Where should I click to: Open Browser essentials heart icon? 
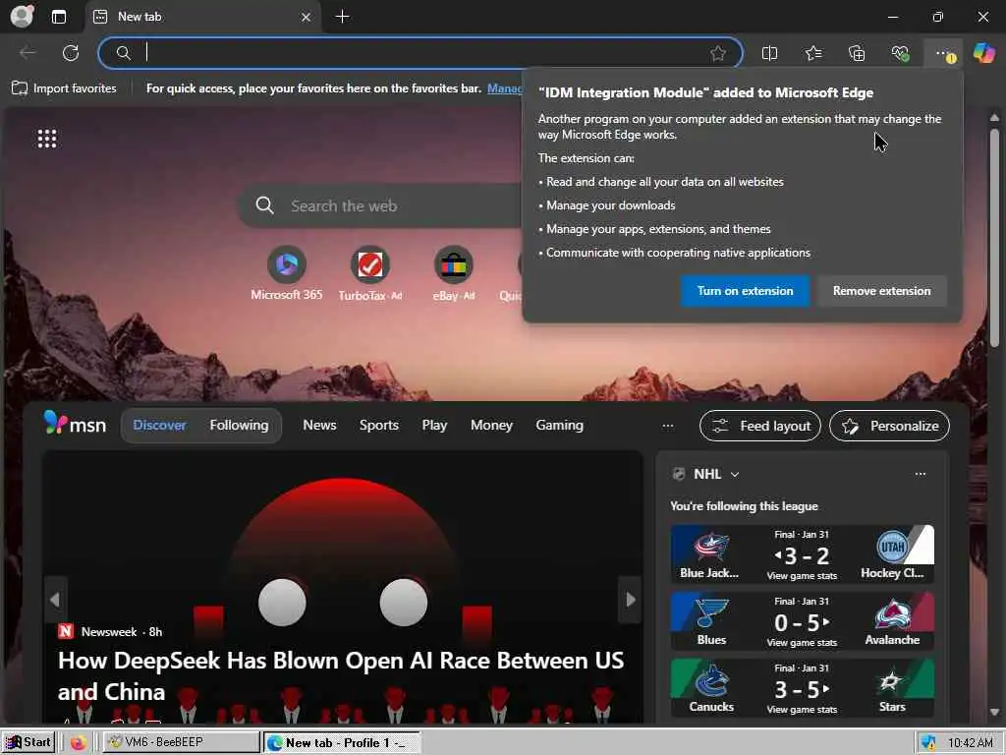point(900,53)
